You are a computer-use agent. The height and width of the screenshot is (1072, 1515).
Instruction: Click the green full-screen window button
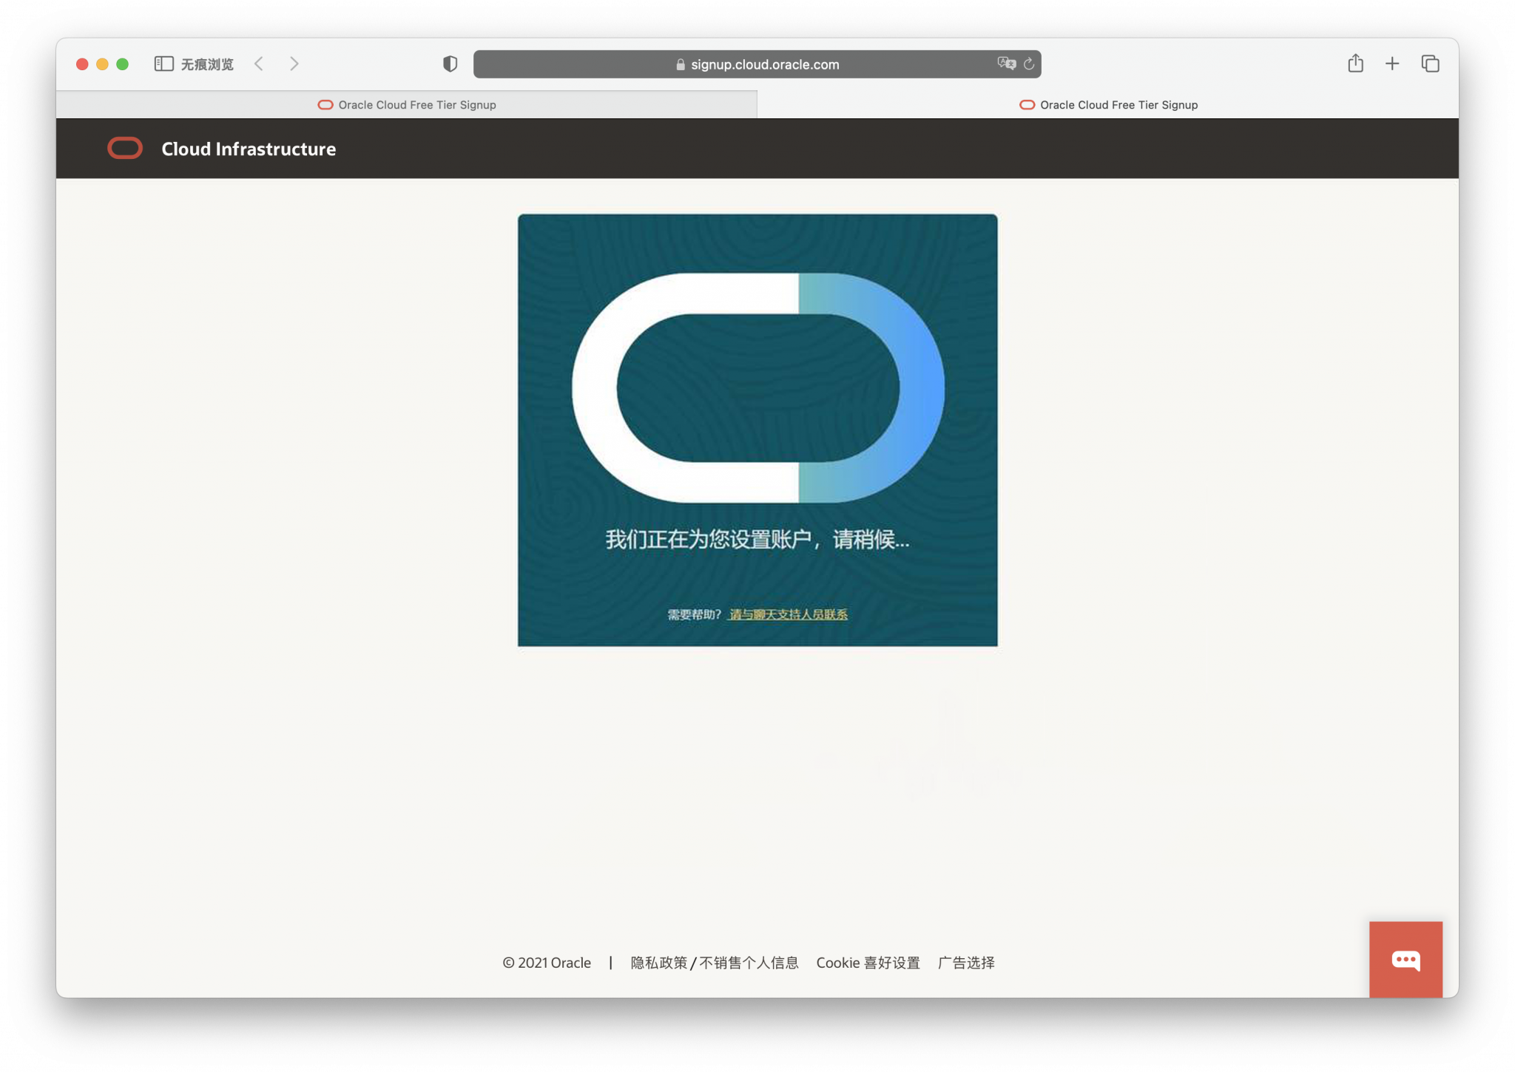pyautogui.click(x=122, y=64)
